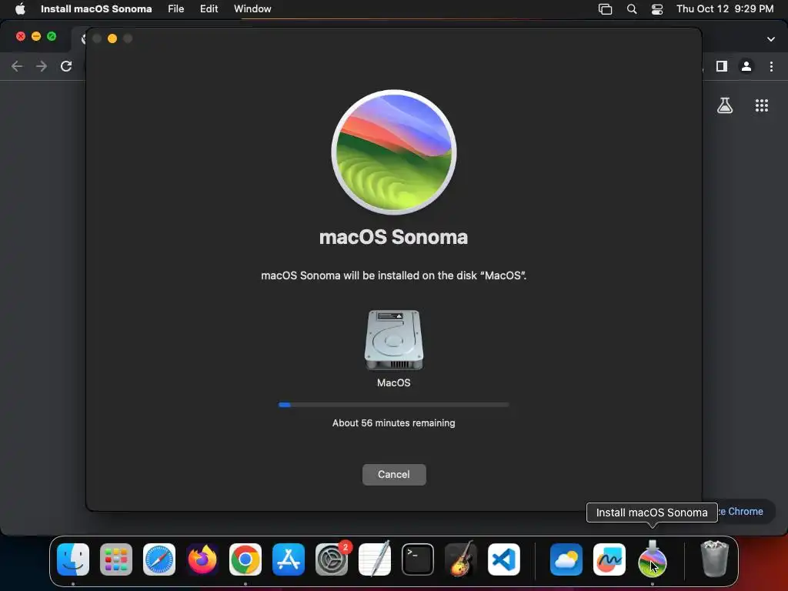
Task: Open the Google apps grid icon in Chrome
Action: [x=761, y=105]
